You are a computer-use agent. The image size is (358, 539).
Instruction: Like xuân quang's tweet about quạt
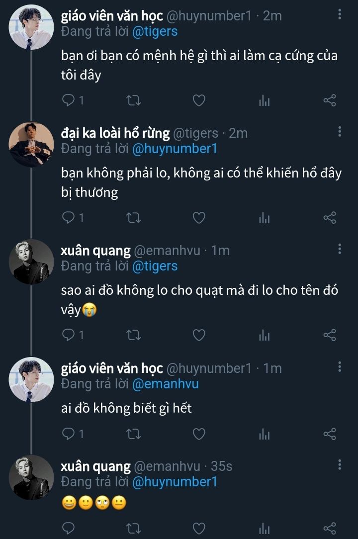coord(199,335)
